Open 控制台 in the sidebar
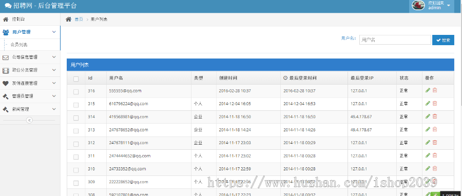Image resolution: width=462 pixels, height=196 pixels. [18, 19]
